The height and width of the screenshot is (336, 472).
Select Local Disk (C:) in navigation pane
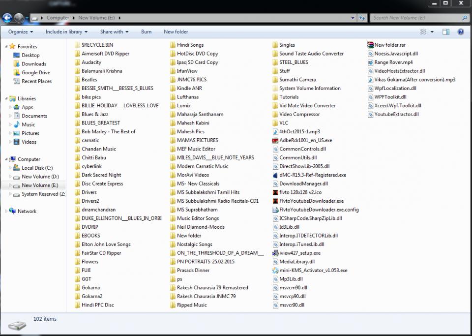(37, 168)
